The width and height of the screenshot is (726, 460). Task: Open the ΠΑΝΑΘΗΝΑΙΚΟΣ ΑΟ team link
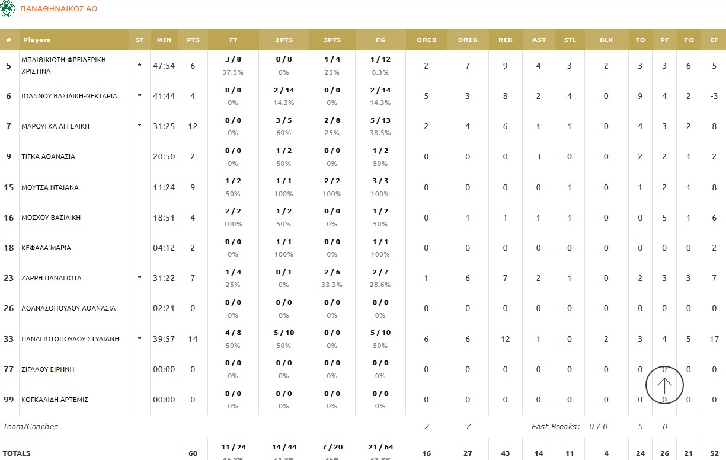click(59, 9)
